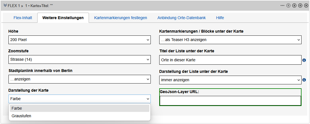
Task: Choose the Farbe option in the list
Action: [80, 108]
